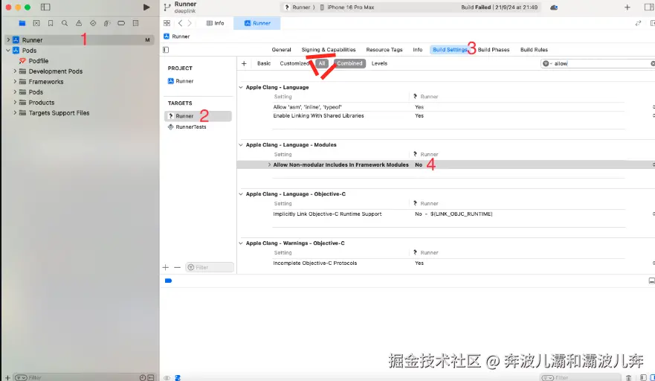Select the Levels view mode
655x381 pixels.
[379, 63]
